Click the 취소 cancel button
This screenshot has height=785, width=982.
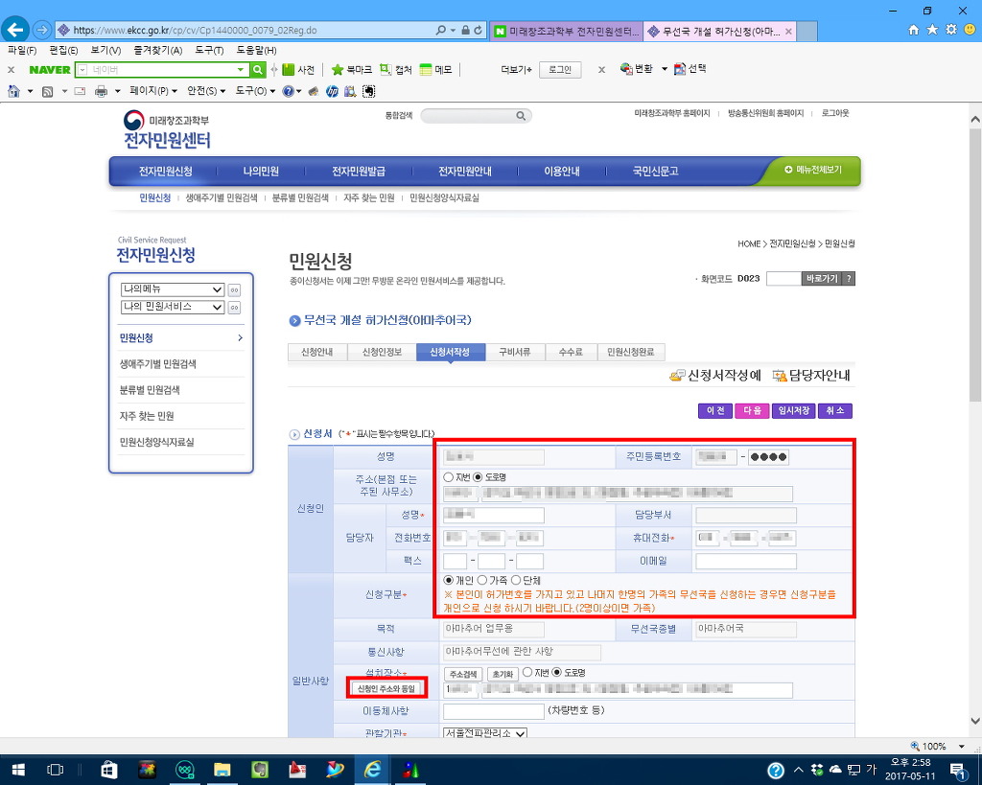tap(835, 410)
